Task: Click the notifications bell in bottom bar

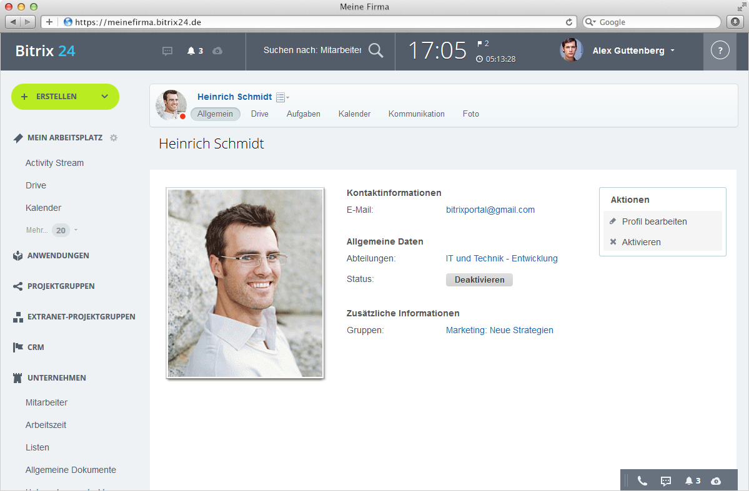Action: coord(689,481)
